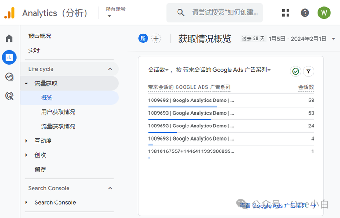
Task: Click the green check data quality icon
Action: pos(296,71)
